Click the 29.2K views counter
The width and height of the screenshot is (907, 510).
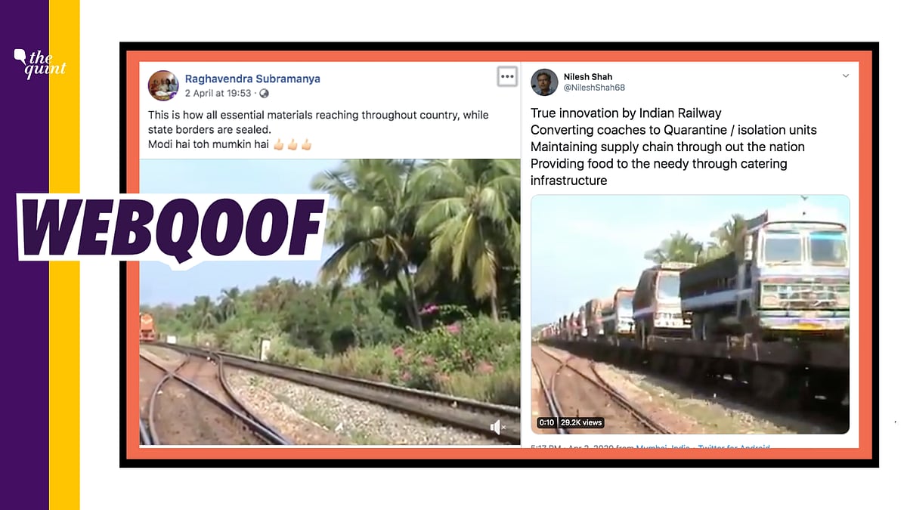(580, 422)
